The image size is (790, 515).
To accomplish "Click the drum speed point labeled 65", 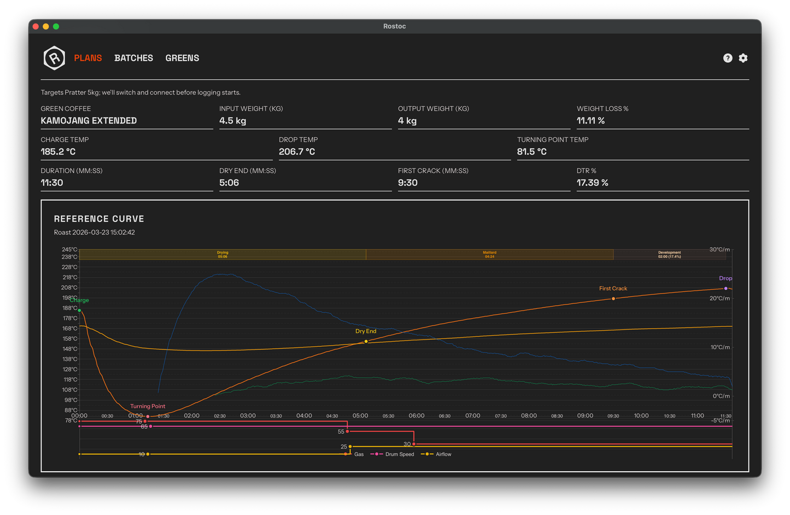I will pos(151,426).
